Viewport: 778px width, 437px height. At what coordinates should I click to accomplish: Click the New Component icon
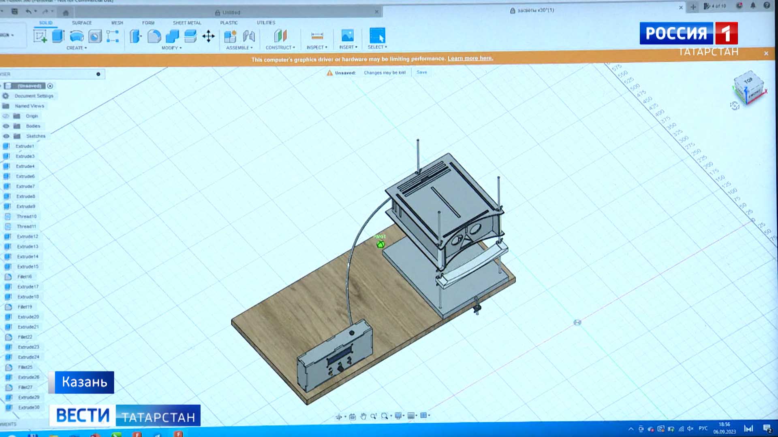pyautogui.click(x=230, y=36)
